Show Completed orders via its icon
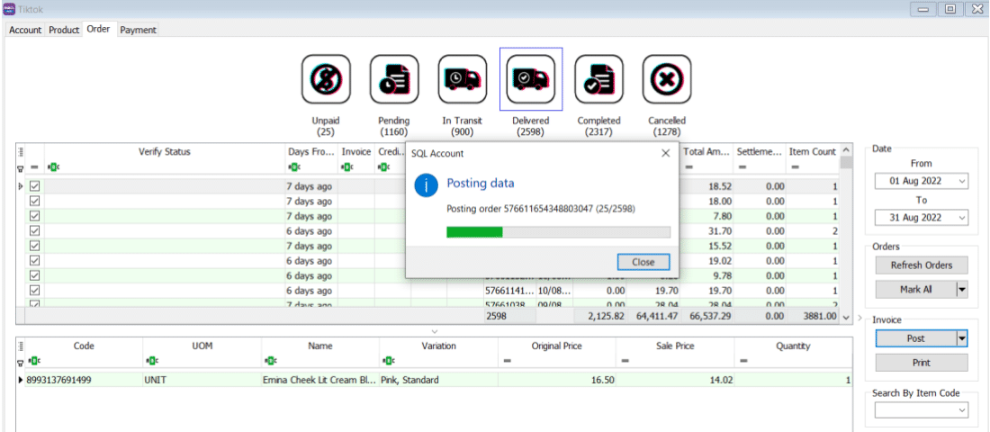 pyautogui.click(x=598, y=78)
